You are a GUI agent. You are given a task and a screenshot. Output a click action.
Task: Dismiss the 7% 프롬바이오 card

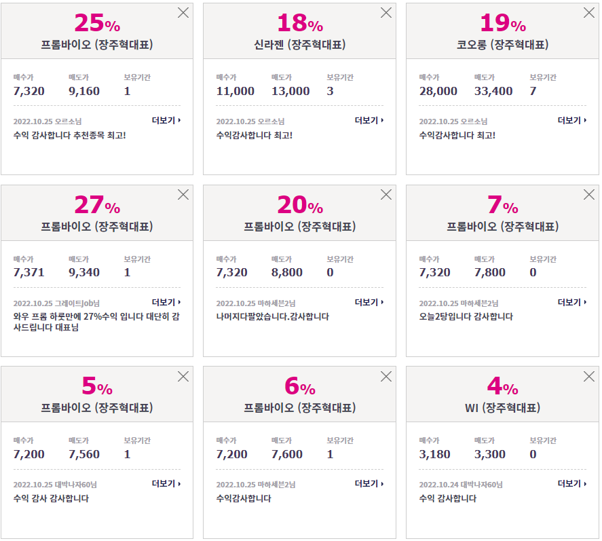coord(588,195)
